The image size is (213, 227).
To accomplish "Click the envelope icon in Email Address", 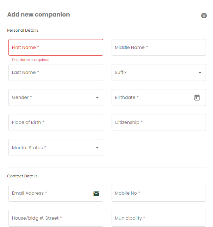I will pos(96,193).
